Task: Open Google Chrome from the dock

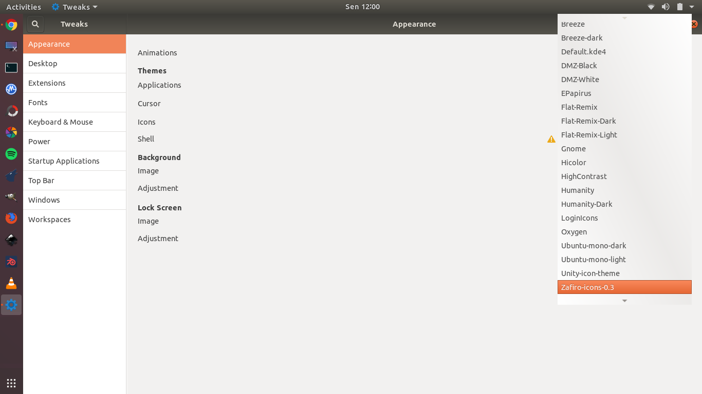Action: pyautogui.click(x=11, y=25)
